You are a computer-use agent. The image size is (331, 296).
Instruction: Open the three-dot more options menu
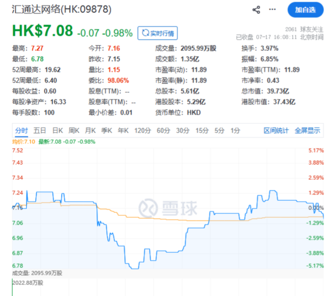272,9
